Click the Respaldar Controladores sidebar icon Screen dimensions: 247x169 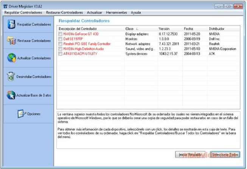(11, 24)
